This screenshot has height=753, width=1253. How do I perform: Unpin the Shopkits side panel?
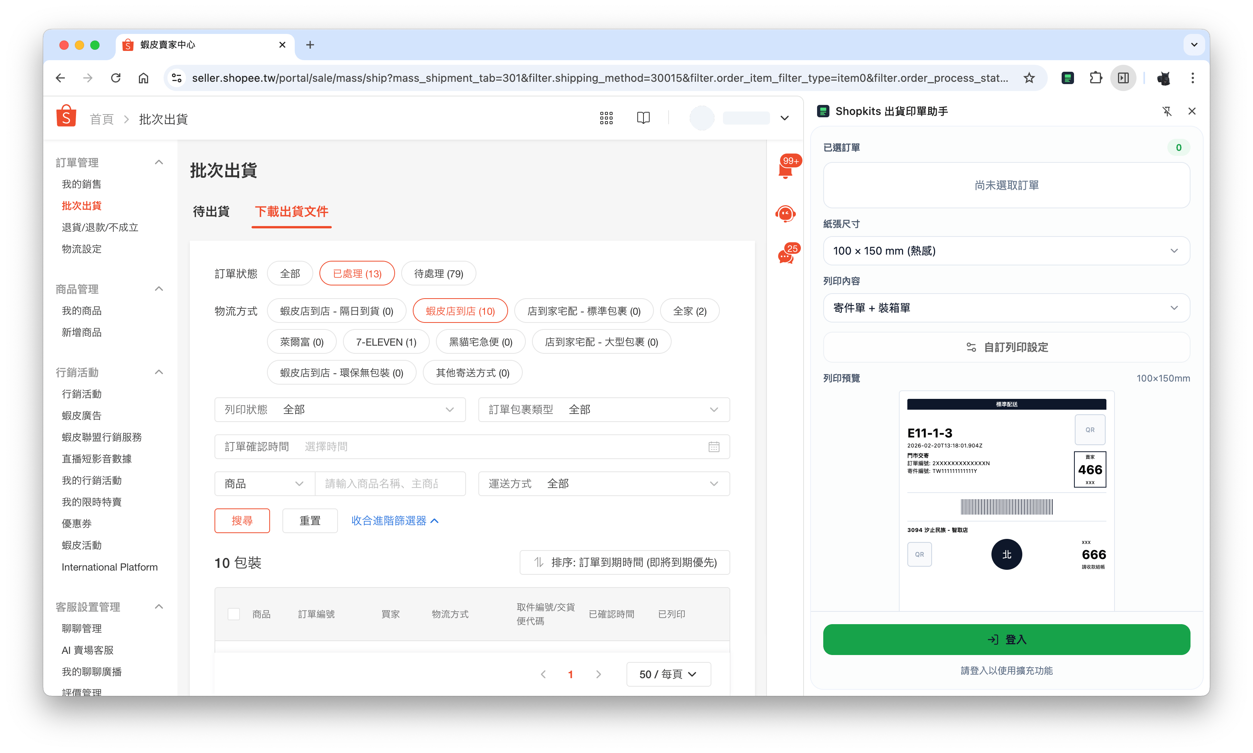tap(1167, 111)
